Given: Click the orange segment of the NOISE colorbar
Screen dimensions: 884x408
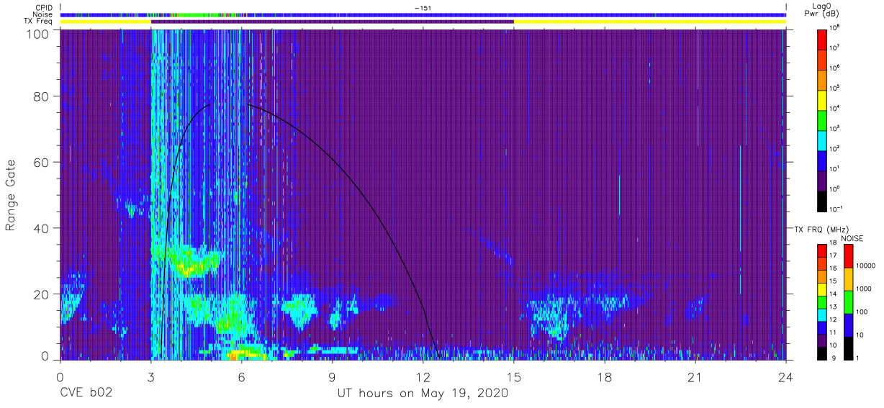Looking at the screenshot, I should tap(847, 278).
